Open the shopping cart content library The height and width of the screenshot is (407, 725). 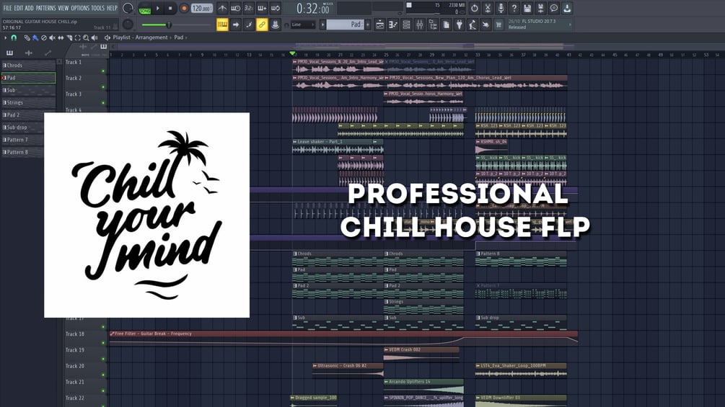(x=498, y=24)
